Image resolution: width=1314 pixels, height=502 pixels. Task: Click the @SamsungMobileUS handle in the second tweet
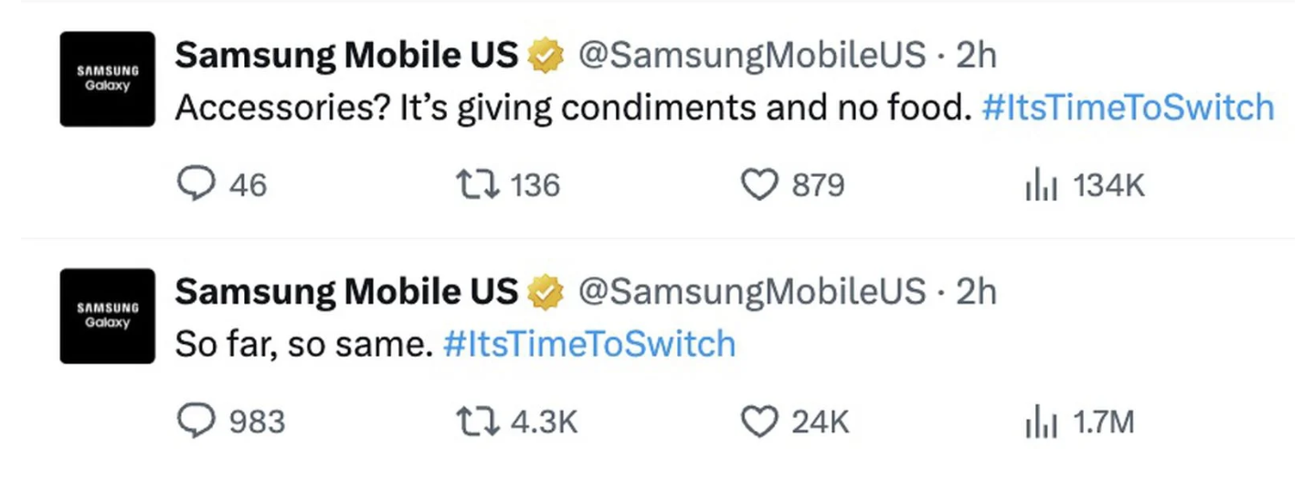[x=753, y=292]
